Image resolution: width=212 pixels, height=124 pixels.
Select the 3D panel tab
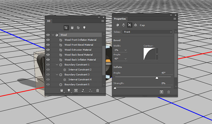click(49, 21)
